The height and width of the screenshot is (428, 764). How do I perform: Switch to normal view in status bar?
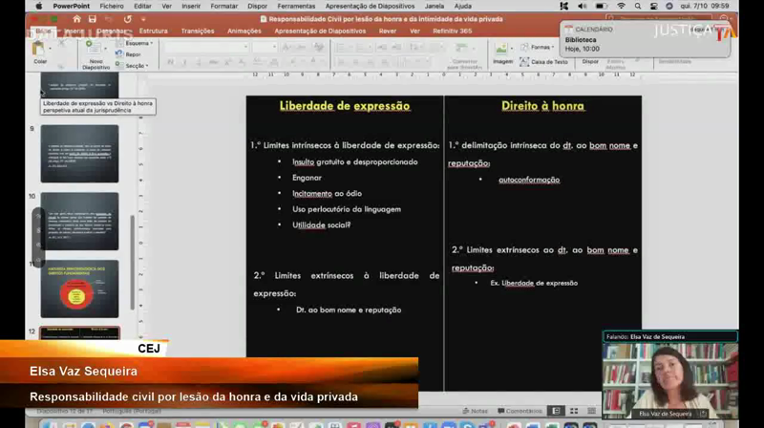click(557, 411)
